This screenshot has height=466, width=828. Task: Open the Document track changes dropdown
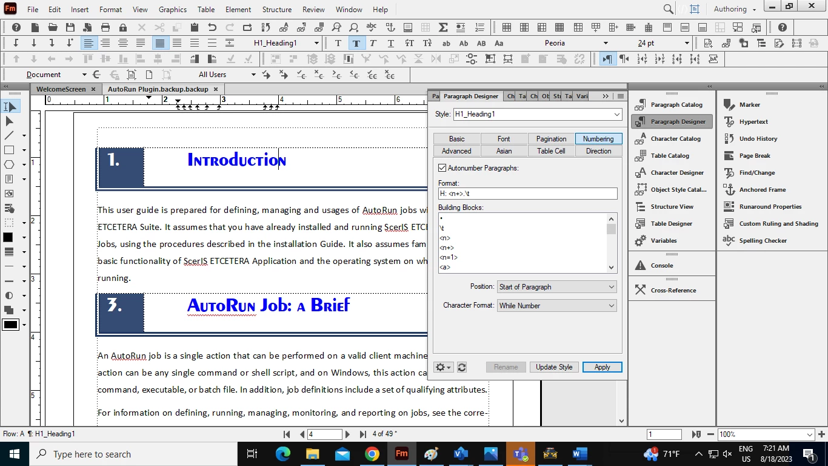[84, 75]
